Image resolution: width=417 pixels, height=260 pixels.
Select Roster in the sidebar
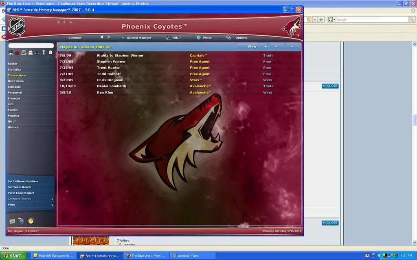coord(13,64)
